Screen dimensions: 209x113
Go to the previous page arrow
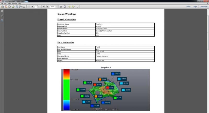point(29,7)
